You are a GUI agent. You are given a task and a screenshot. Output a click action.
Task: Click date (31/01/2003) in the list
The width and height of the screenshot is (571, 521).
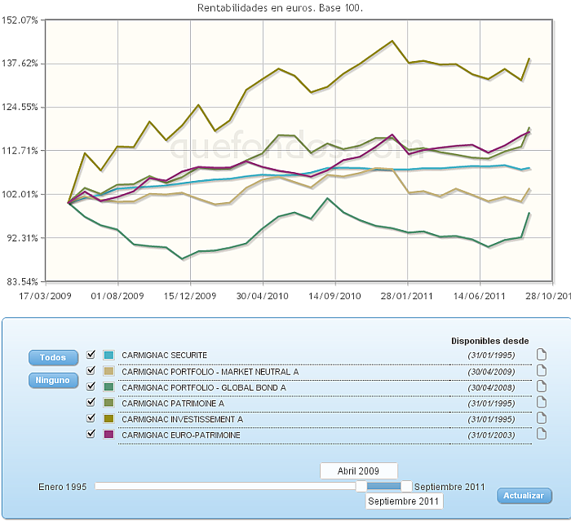pyautogui.click(x=492, y=435)
